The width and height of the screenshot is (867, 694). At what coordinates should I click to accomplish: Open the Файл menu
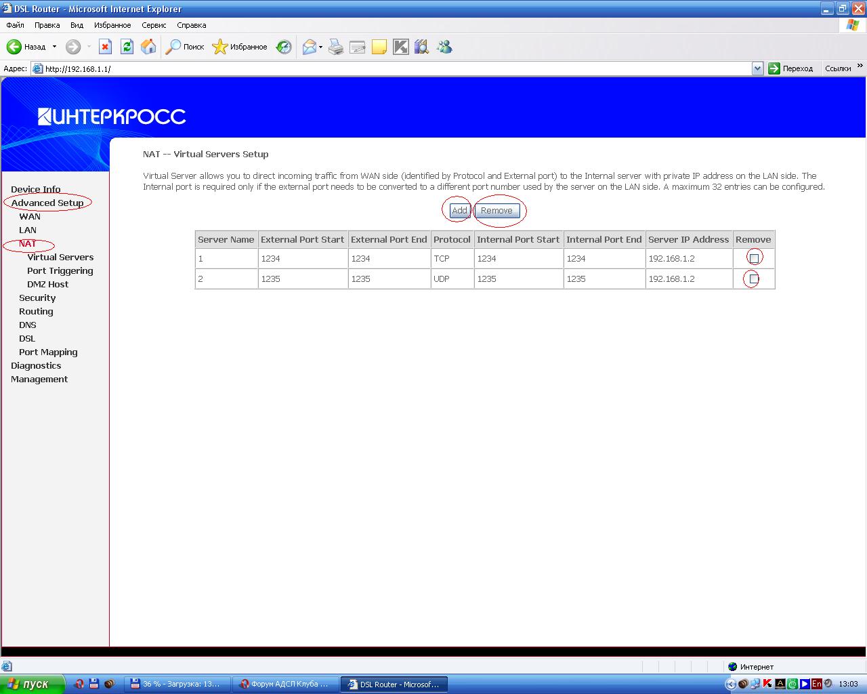point(15,25)
